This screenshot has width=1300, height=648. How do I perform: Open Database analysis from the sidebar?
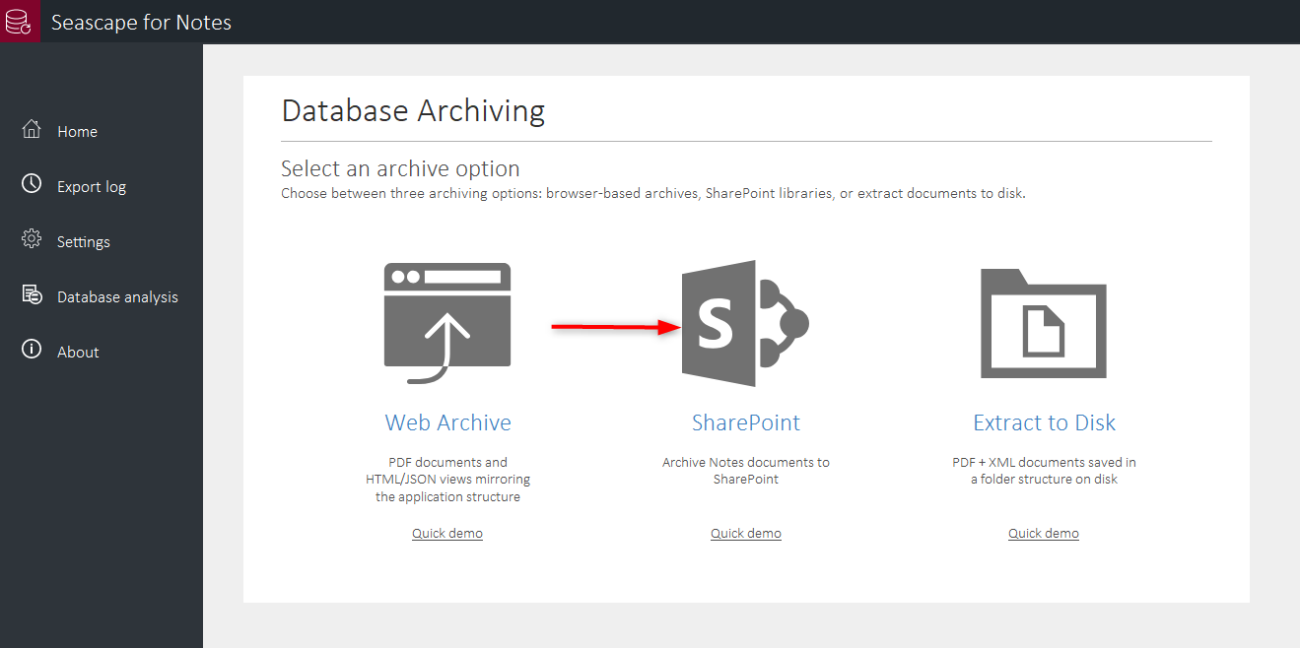tap(117, 297)
